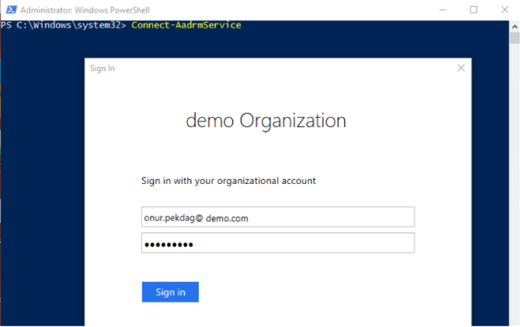520x327 pixels.
Task: Close the PowerShell window
Action: (x=505, y=10)
